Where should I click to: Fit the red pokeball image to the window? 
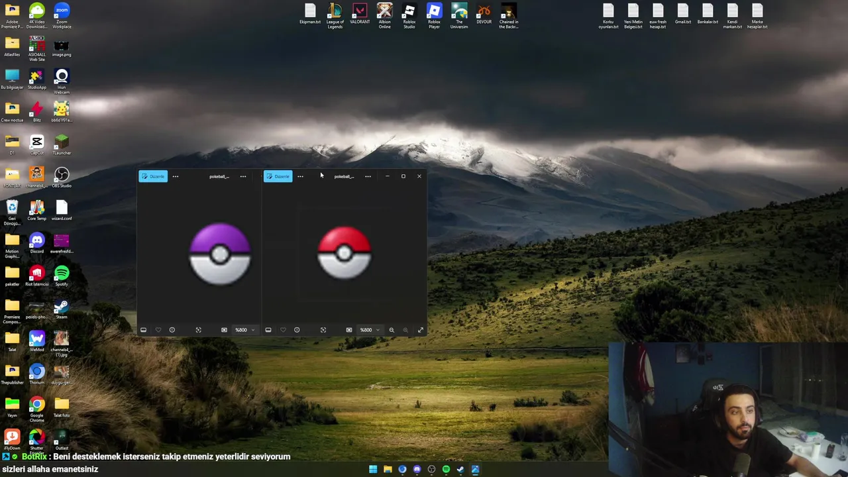(323, 330)
